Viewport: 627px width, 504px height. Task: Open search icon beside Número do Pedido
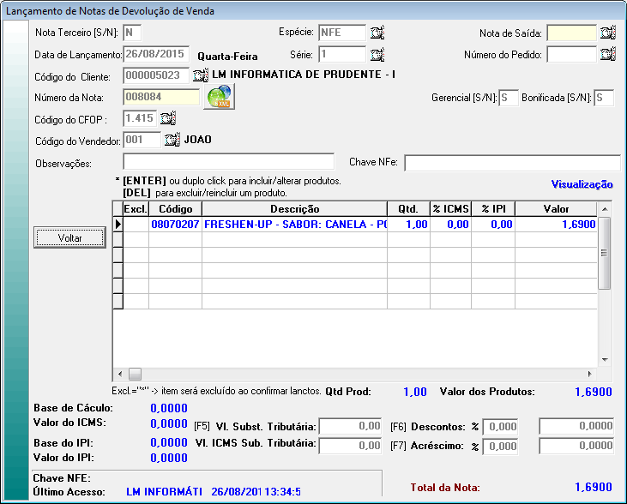[608, 54]
